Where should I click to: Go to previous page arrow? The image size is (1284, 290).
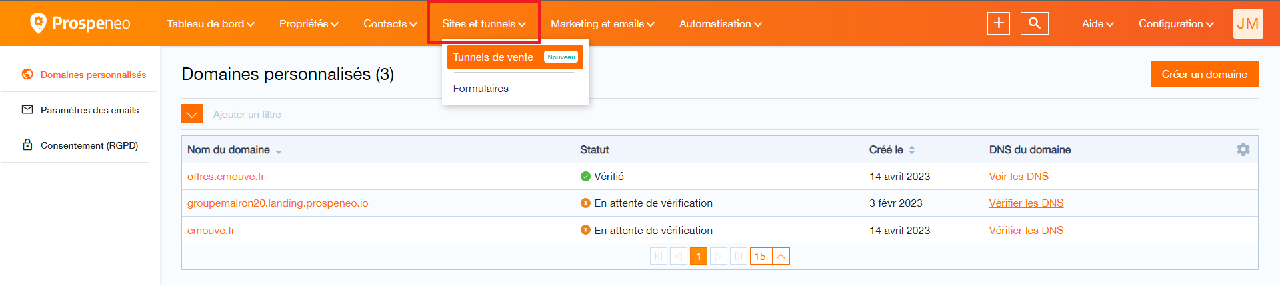(x=679, y=256)
